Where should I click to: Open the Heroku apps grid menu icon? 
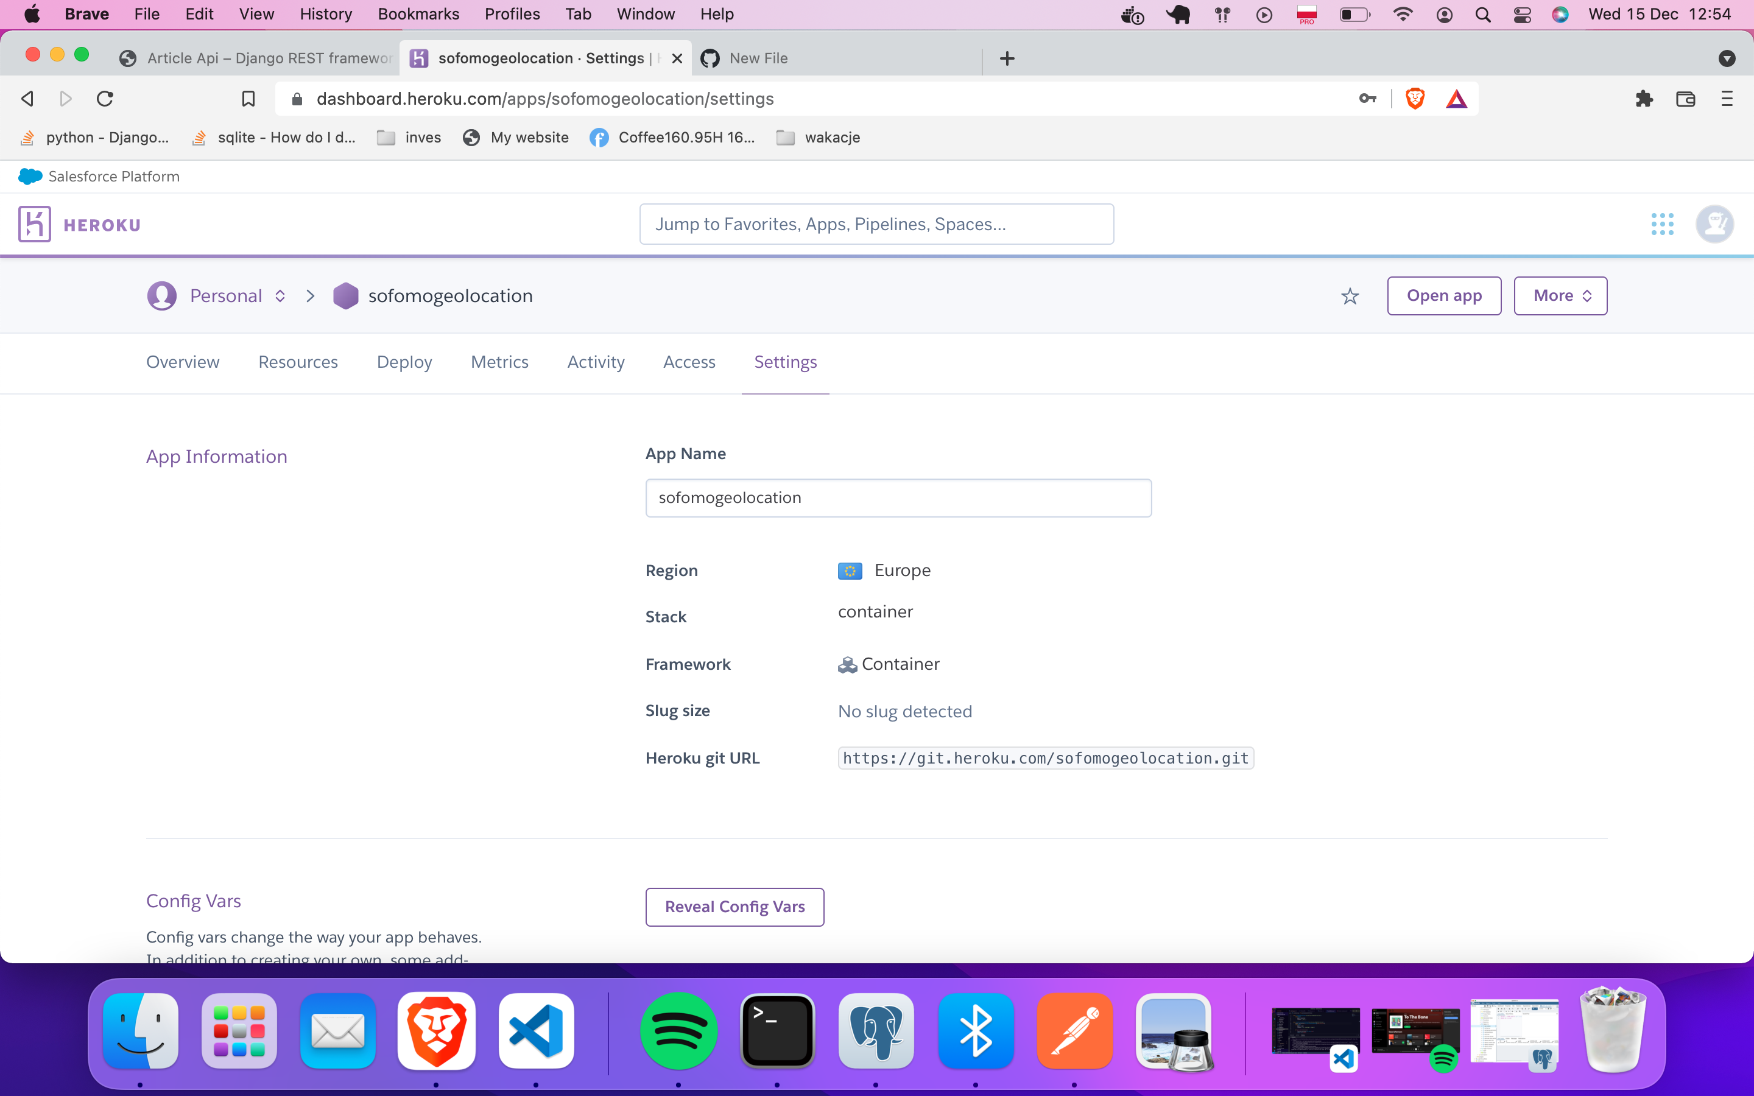click(1662, 224)
